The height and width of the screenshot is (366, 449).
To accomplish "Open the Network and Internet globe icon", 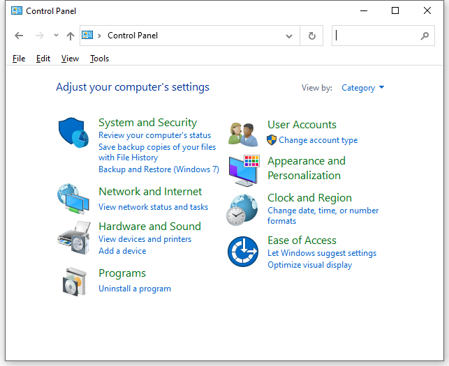I will 73,199.
